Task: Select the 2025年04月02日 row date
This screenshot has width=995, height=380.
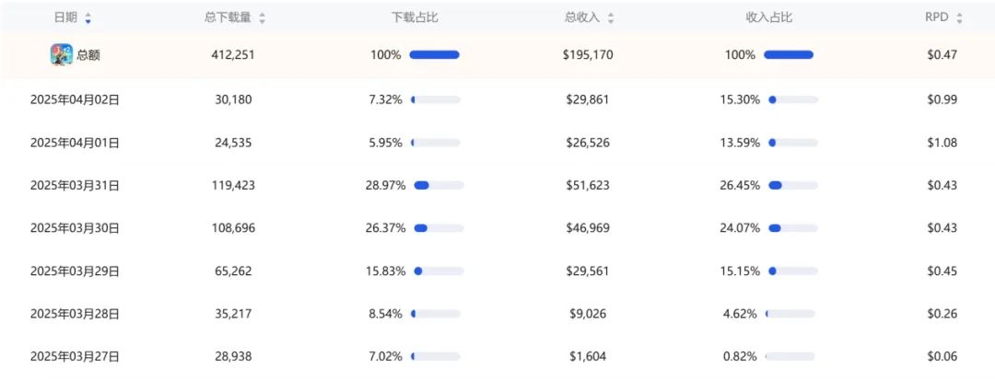Action: 75,99
